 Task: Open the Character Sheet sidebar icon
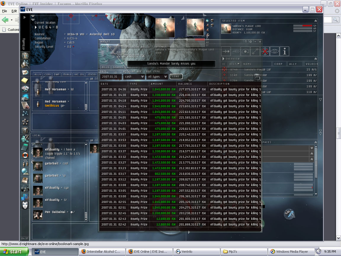pos(25,56)
